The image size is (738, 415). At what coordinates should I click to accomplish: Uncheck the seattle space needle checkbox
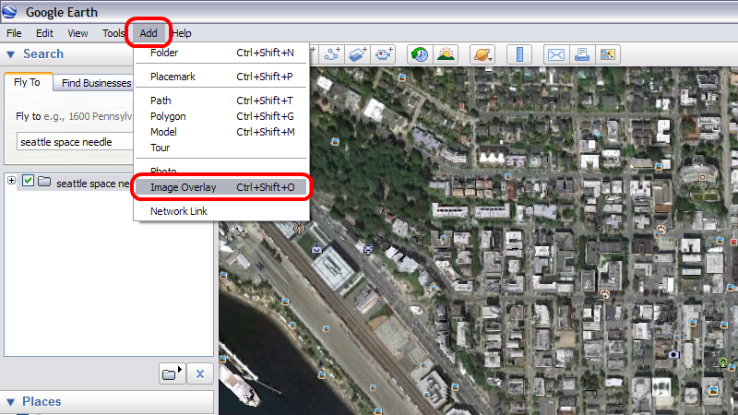click(x=28, y=181)
